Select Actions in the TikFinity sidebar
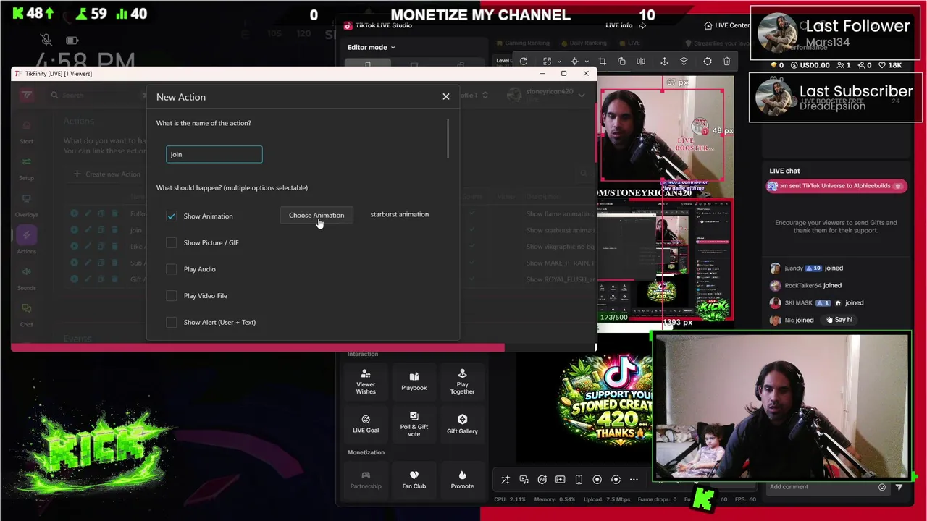This screenshot has height=521, width=927. [x=26, y=241]
